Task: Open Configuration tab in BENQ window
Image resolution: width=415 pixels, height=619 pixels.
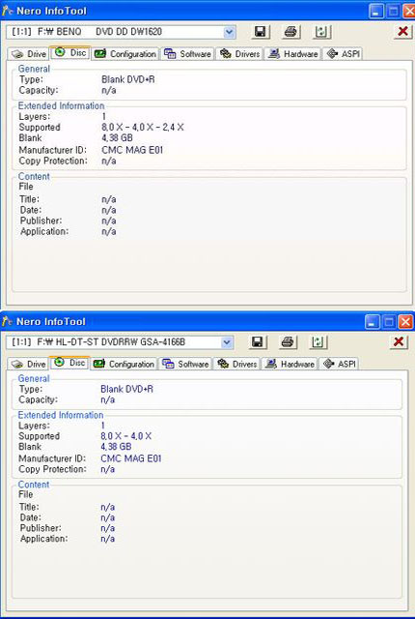Action: click(125, 54)
